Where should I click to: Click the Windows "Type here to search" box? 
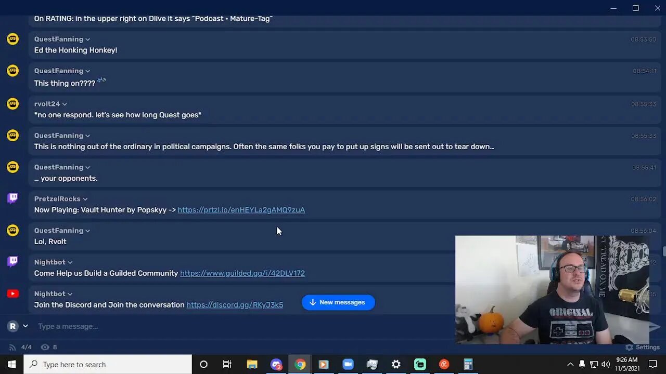click(x=108, y=364)
